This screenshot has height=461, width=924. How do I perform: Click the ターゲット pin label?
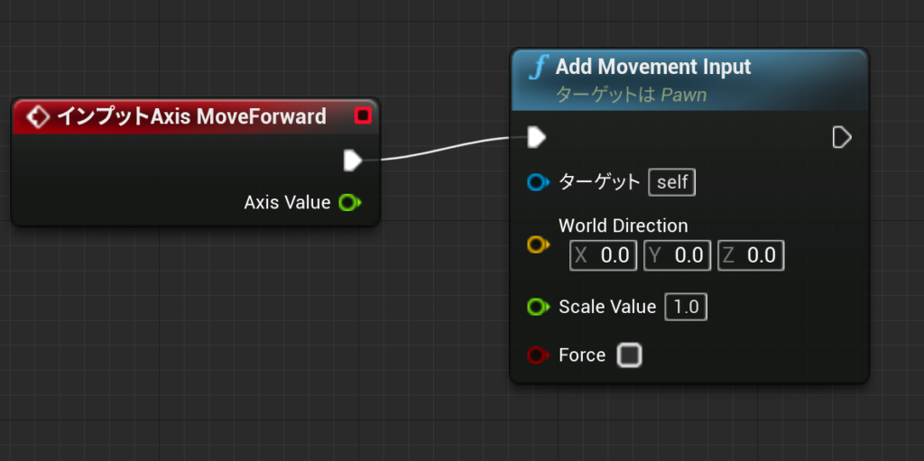point(599,182)
